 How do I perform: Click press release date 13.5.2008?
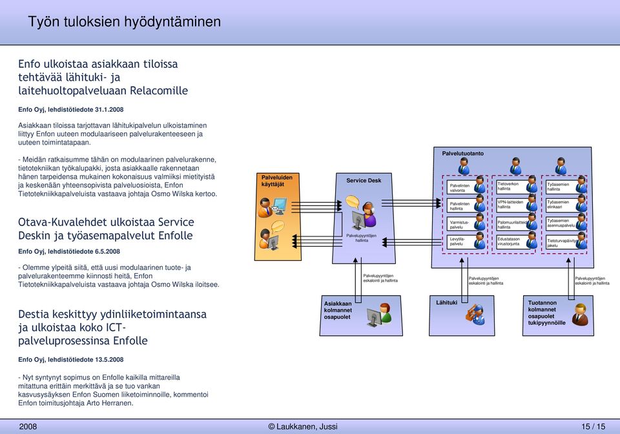[109, 360]
